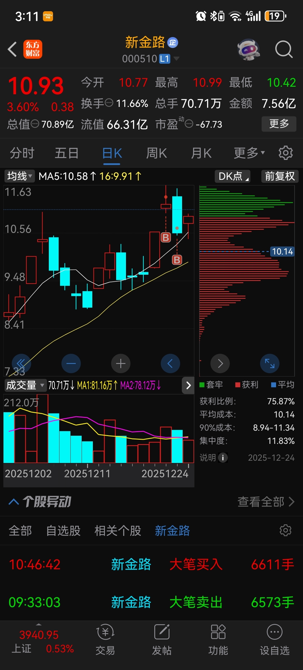Tap the info circle beside 市盈
Viewport: 303px width, 670px height.
point(189,124)
